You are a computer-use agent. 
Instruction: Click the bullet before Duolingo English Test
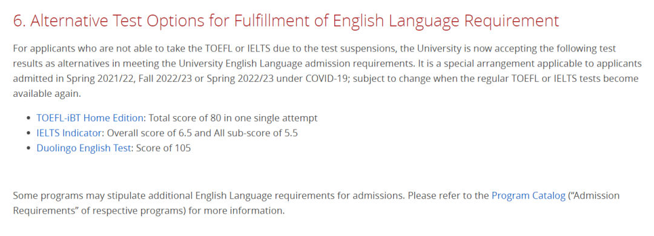tap(28, 148)
